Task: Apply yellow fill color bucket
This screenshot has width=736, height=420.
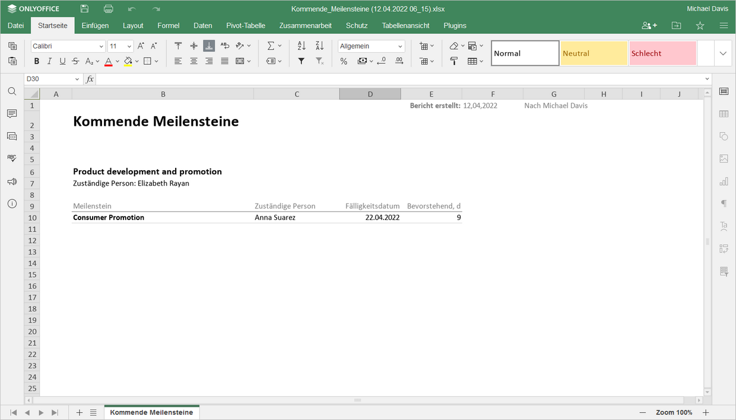Action: (x=128, y=61)
